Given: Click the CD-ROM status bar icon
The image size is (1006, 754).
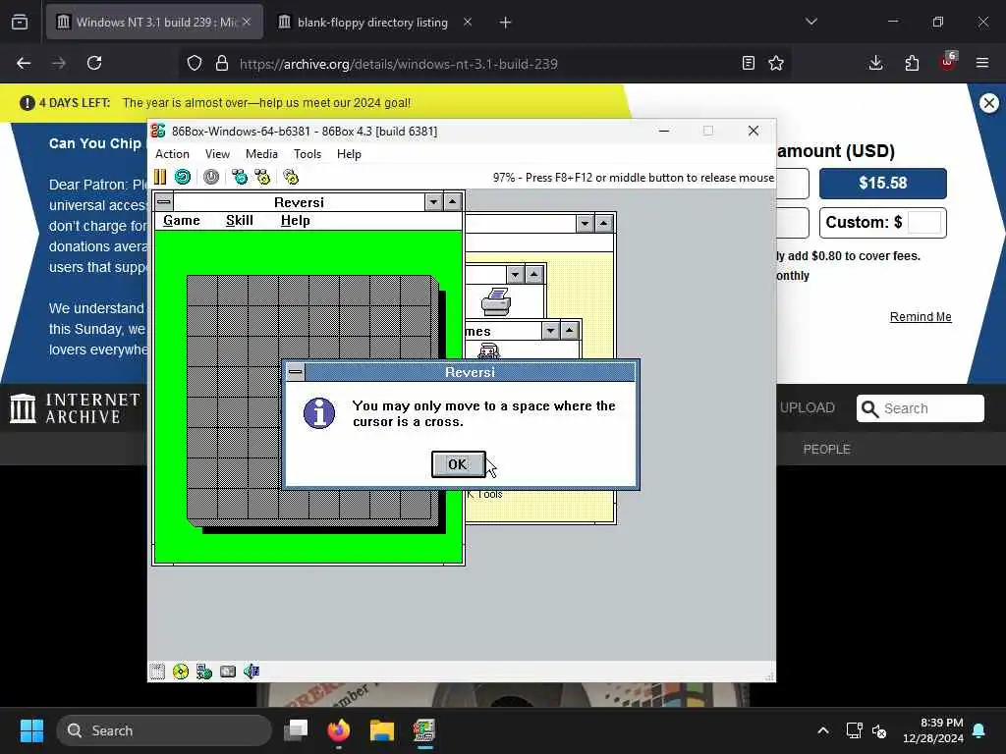Looking at the screenshot, I should (181, 672).
